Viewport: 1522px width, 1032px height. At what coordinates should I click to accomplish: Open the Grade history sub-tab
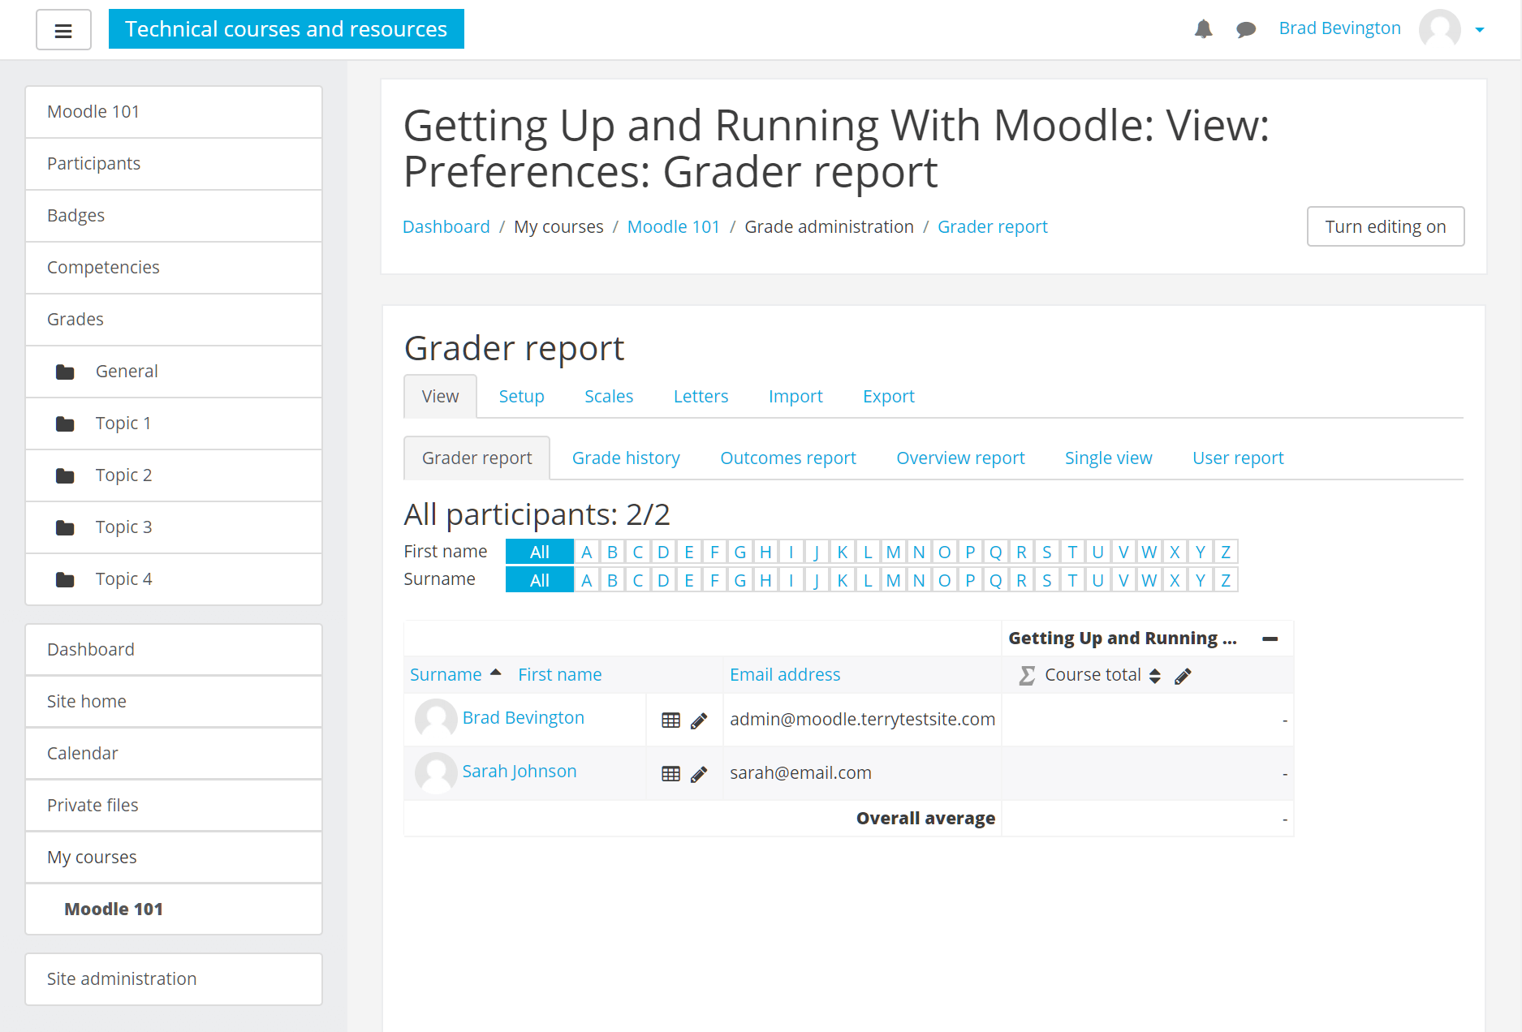coord(626,458)
